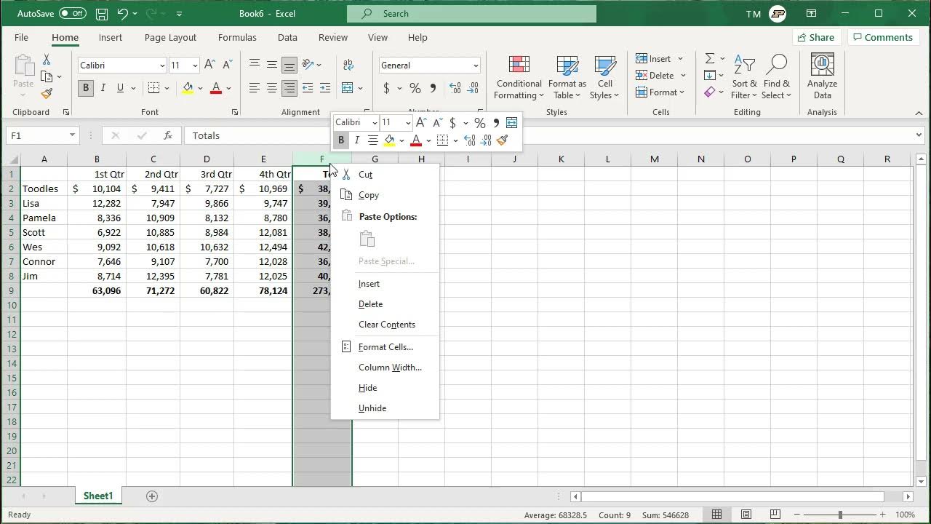Open Sort & Filter dropdown
931x524 pixels.
[744, 77]
